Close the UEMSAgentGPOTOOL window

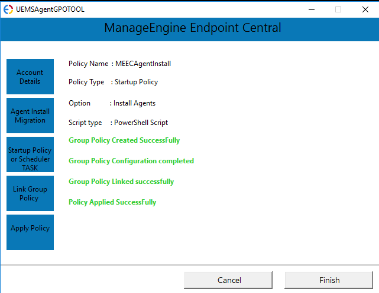365,9
